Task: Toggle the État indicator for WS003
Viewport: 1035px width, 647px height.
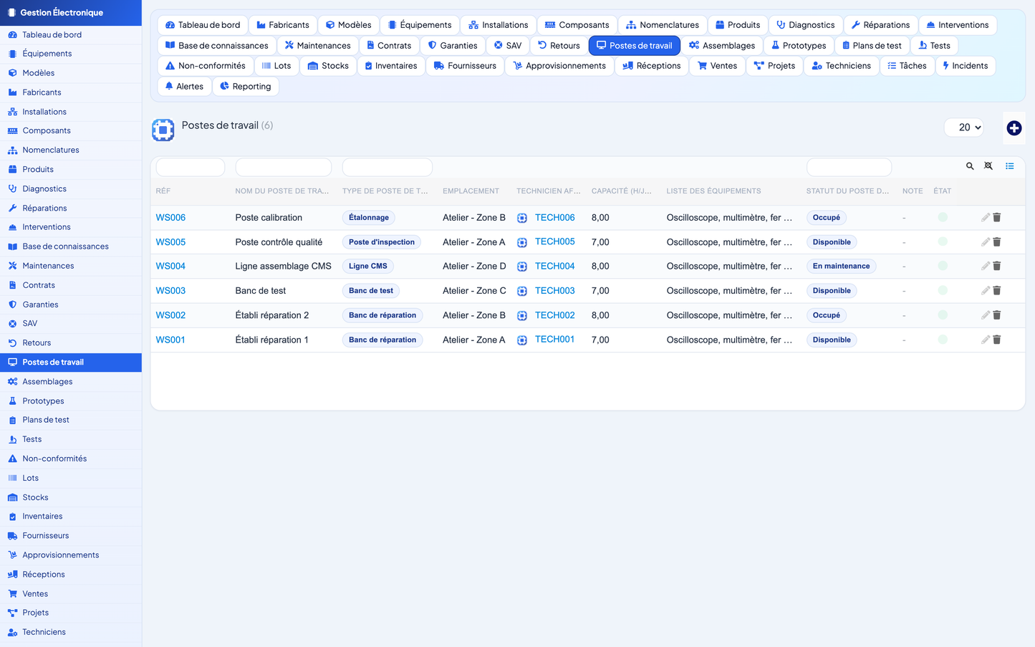Action: coord(943,290)
